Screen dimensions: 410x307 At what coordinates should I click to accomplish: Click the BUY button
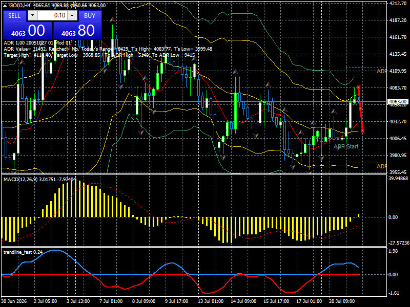pos(90,16)
